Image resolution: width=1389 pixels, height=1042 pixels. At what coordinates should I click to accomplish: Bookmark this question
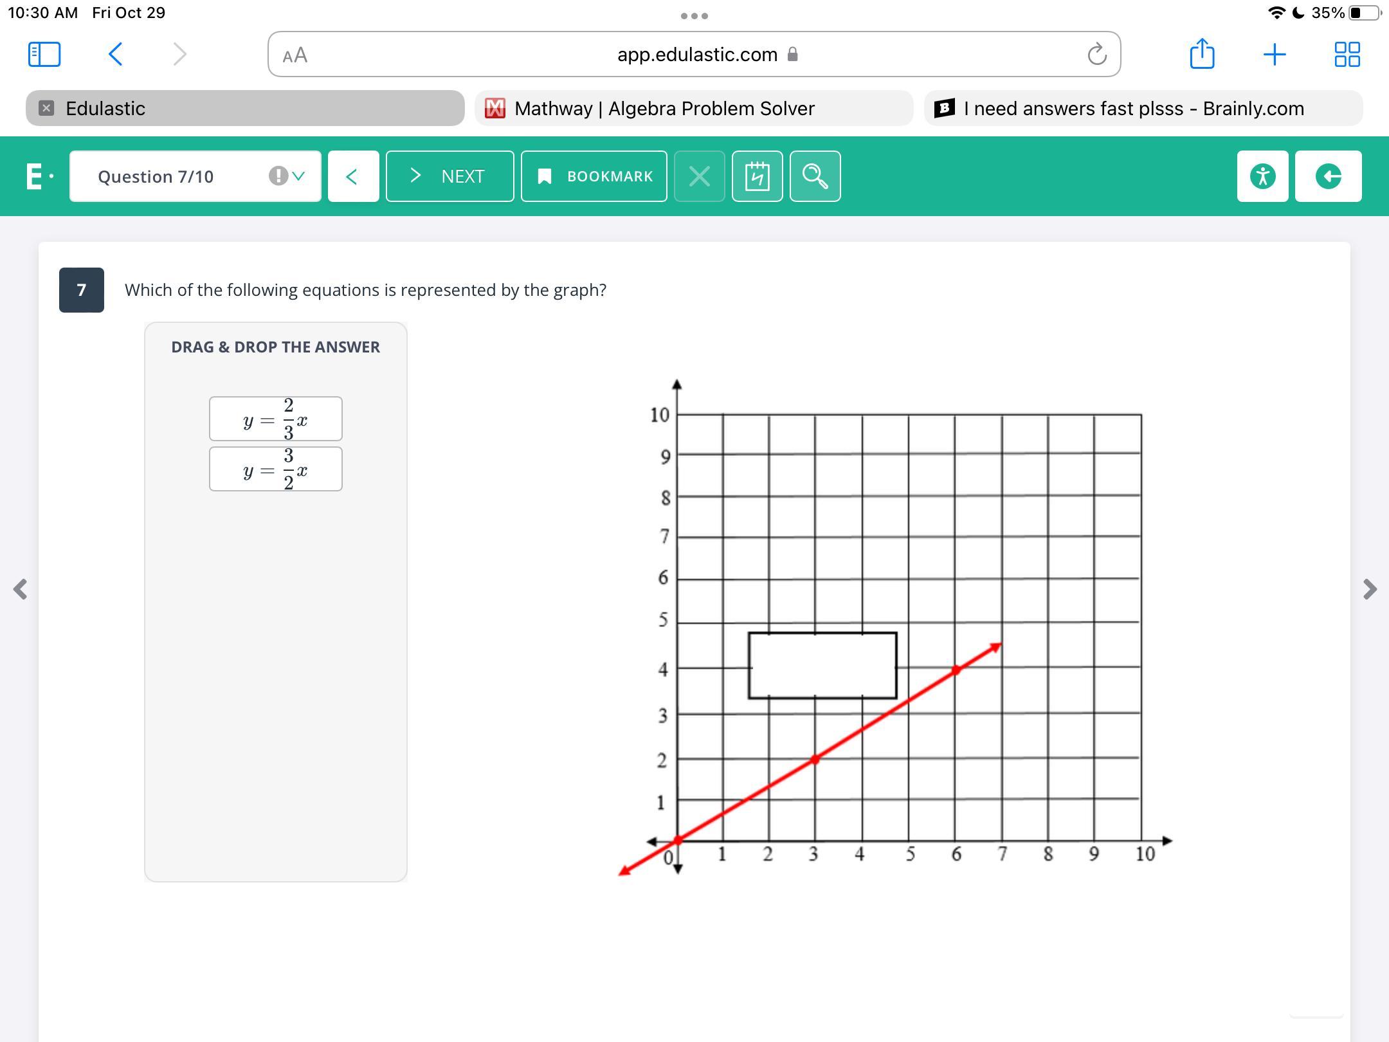click(594, 176)
